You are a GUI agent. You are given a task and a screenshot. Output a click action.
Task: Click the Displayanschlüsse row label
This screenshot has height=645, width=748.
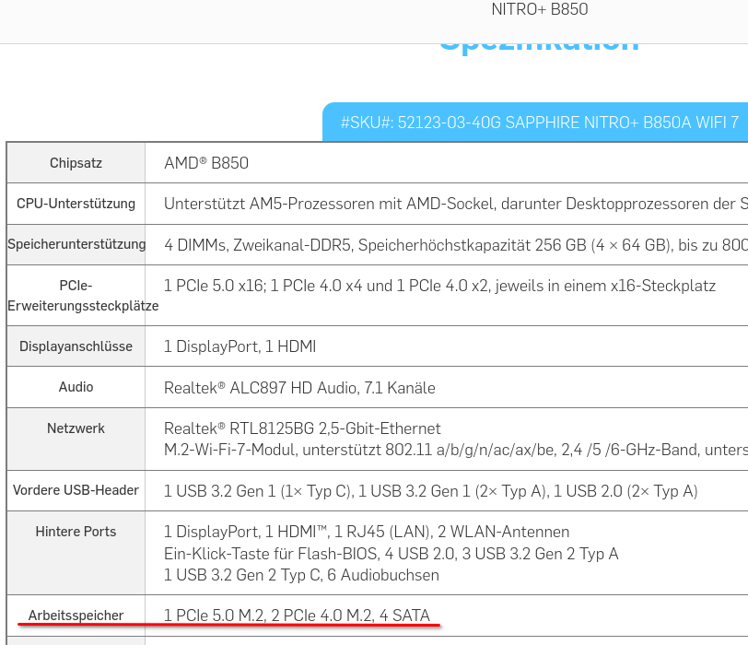(x=76, y=346)
